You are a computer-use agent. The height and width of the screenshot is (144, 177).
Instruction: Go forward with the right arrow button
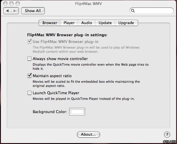(15, 11)
